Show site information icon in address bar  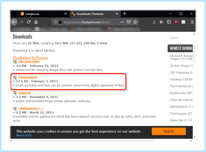[x=56, y=22]
